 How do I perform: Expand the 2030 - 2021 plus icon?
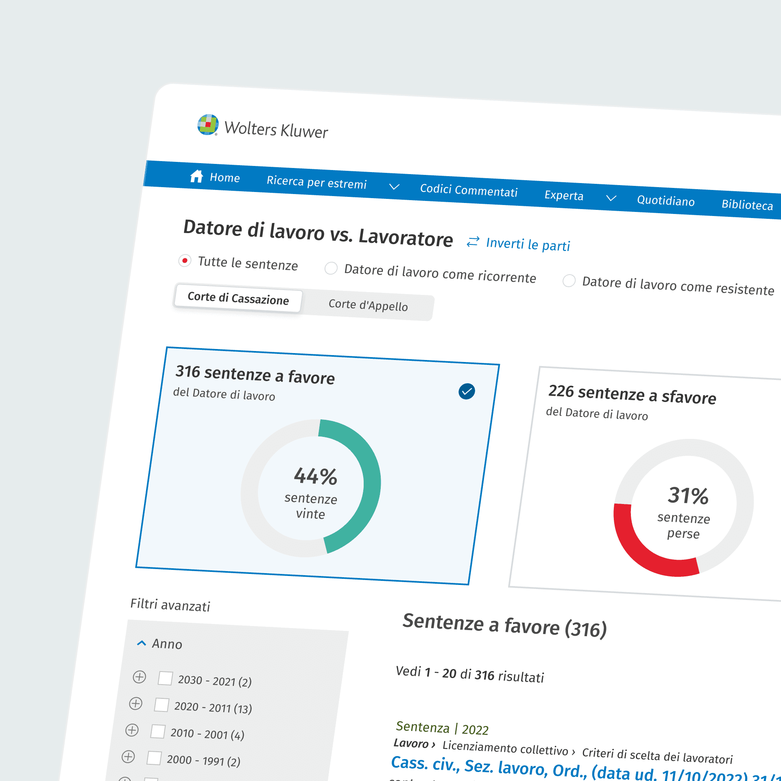click(140, 677)
